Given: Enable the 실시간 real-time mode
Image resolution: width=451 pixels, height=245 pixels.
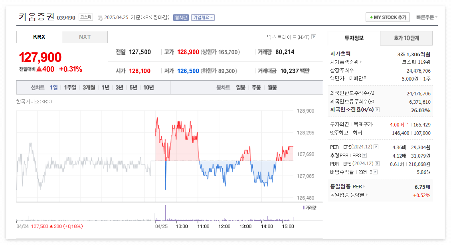Looking at the screenshot, I should point(182,17).
